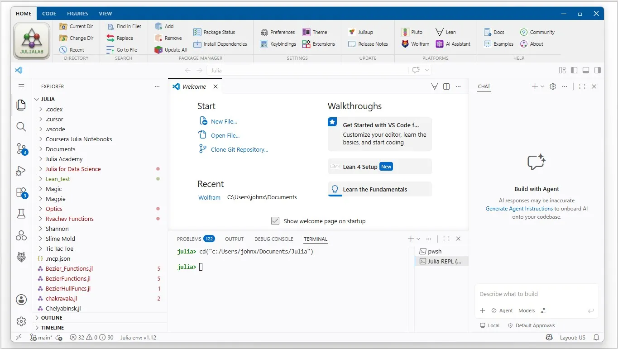The width and height of the screenshot is (618, 349).
Task: Open the Theme picker
Action: [x=315, y=32]
